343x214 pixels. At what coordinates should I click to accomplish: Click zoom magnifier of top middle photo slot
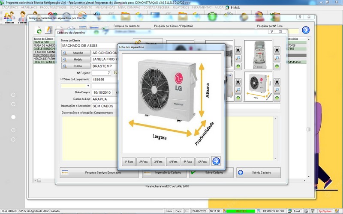(238, 58)
